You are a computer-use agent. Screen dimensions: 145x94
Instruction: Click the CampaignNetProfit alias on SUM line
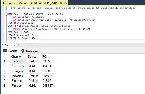(x=84, y=20)
